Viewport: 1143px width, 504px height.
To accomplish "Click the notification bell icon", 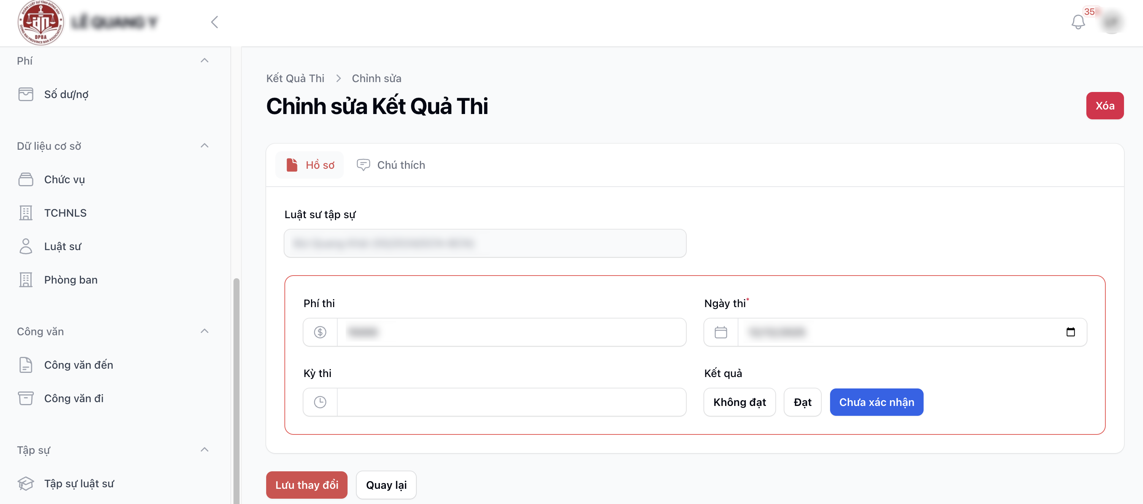I will tap(1077, 22).
